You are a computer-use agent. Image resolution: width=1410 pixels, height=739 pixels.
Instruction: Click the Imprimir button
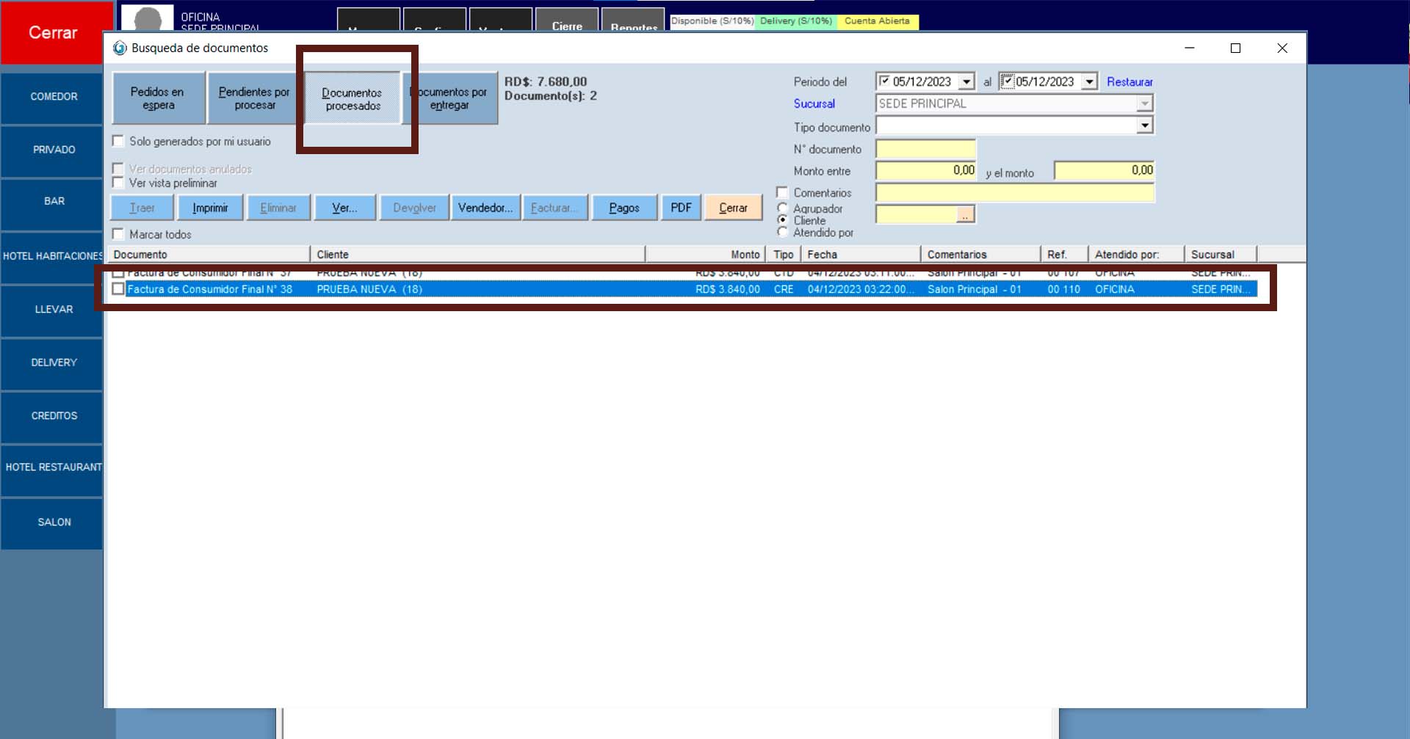point(210,208)
